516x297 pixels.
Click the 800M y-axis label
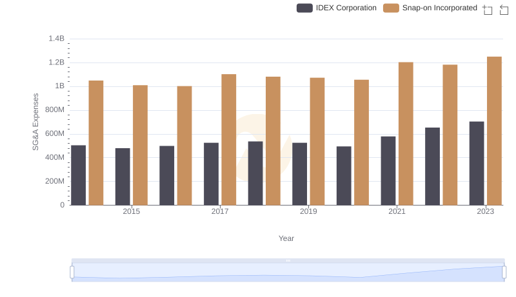(x=55, y=110)
